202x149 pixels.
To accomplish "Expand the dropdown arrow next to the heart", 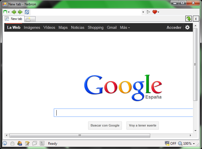I will (x=158, y=12).
